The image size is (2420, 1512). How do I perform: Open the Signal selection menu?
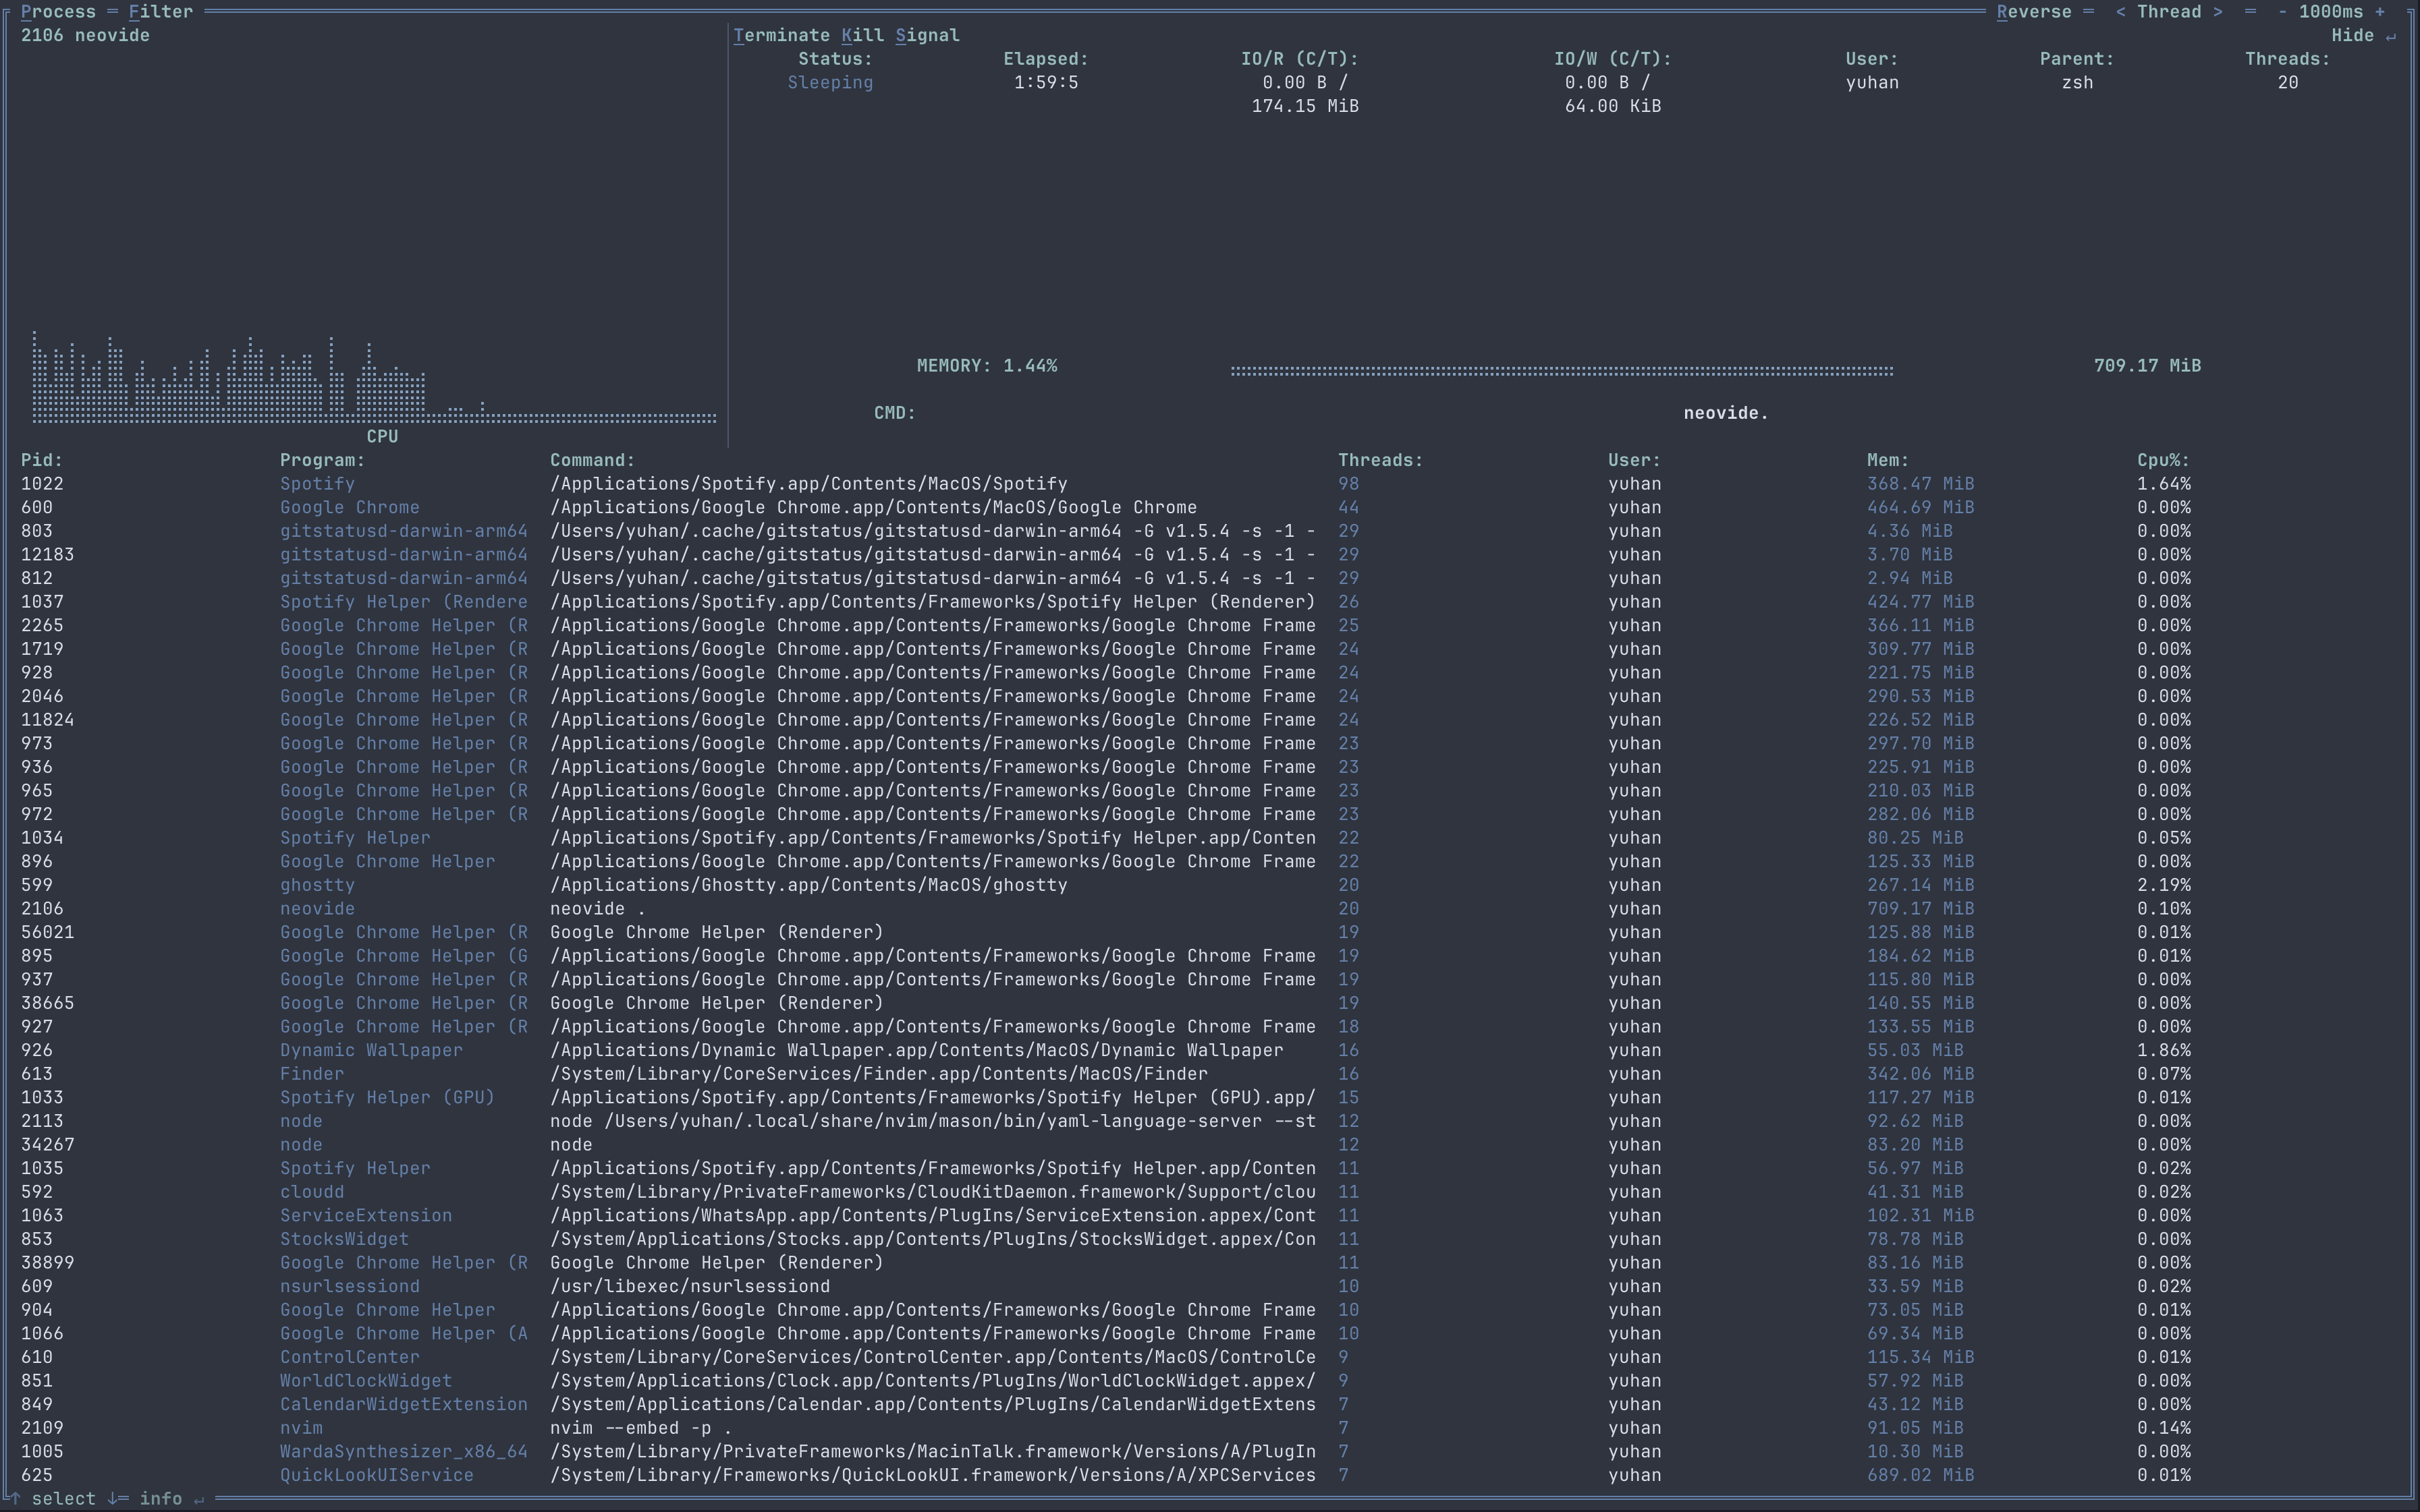tap(927, 36)
